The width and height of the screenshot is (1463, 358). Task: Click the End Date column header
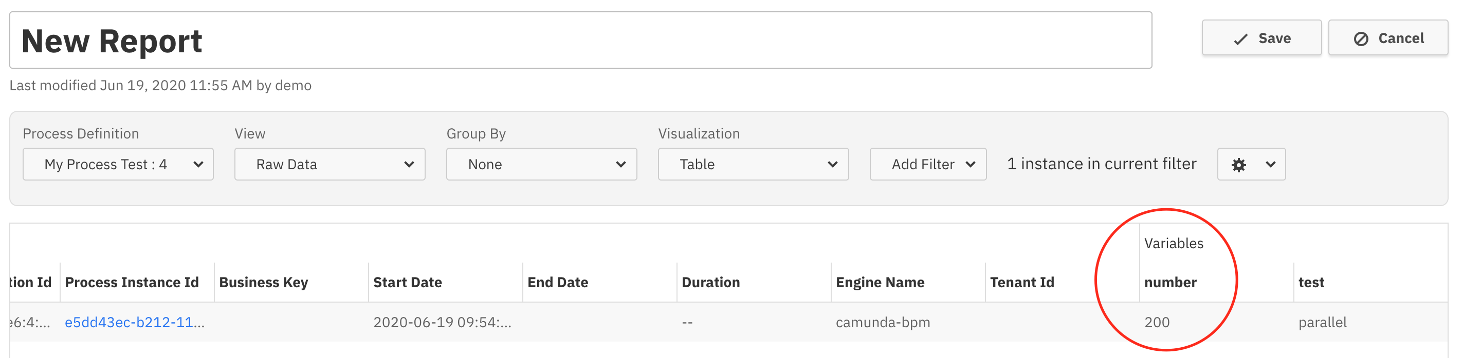(558, 282)
